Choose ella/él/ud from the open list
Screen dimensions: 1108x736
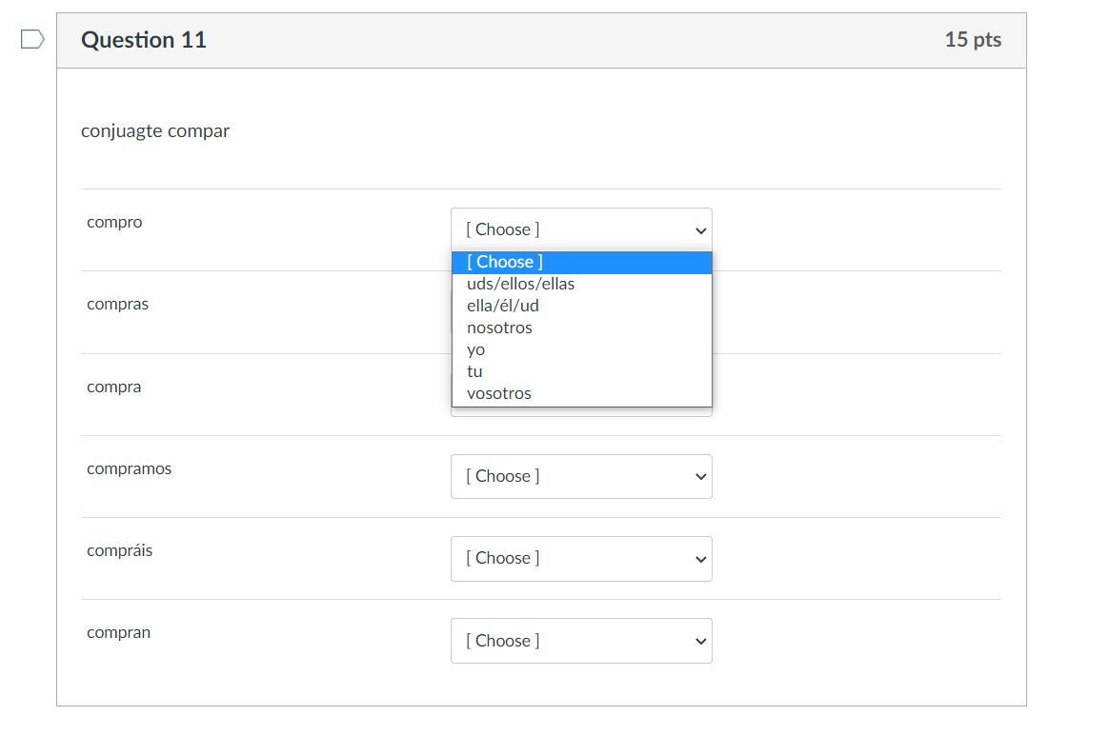click(581, 306)
